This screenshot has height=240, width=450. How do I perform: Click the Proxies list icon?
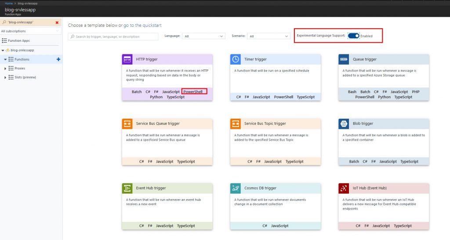pyautogui.click(x=11, y=68)
